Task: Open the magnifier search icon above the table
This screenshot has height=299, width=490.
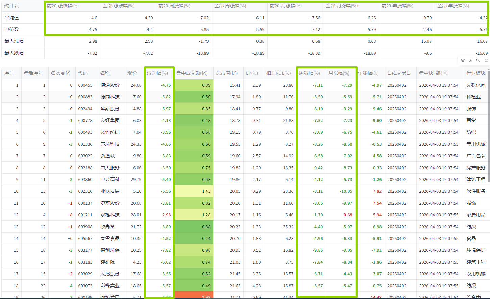Action: 478,60
